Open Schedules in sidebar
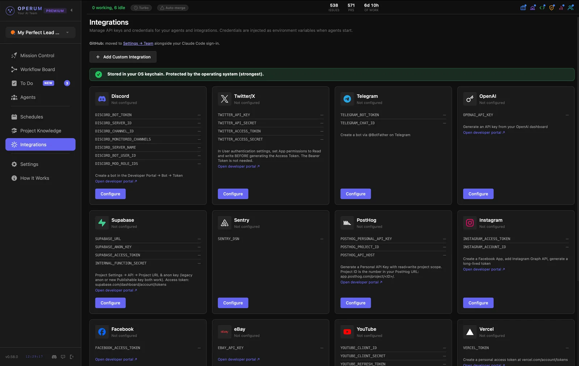Image resolution: width=579 pixels, height=366 pixels. [41, 117]
